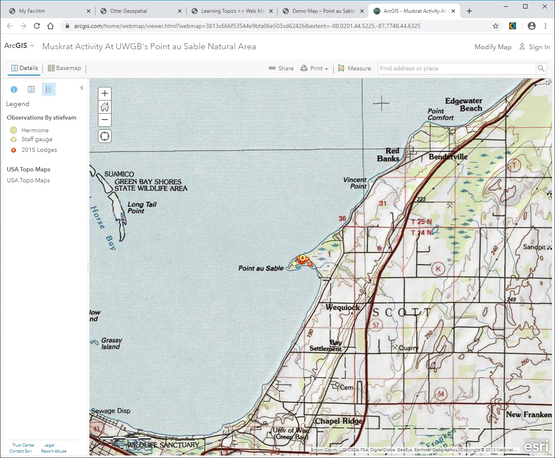Screen dimensions: 555x458
Task: Click the search magnifier icon
Action: click(541, 68)
